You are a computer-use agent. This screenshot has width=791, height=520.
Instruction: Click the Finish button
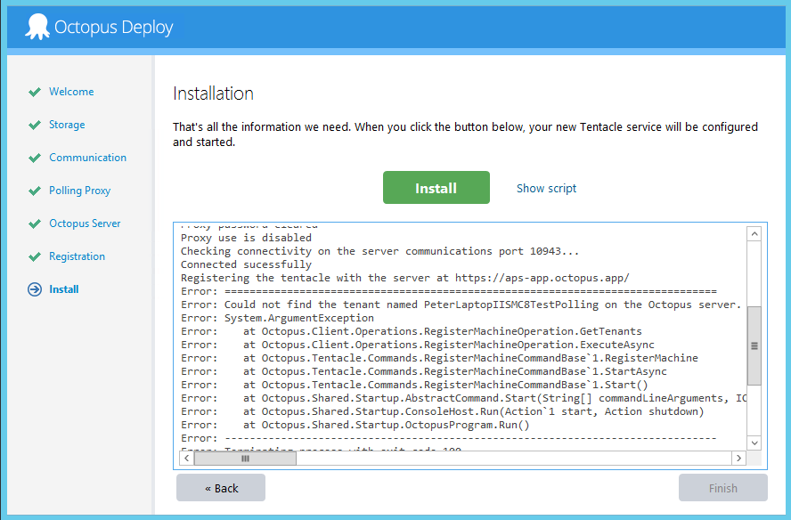(x=723, y=488)
